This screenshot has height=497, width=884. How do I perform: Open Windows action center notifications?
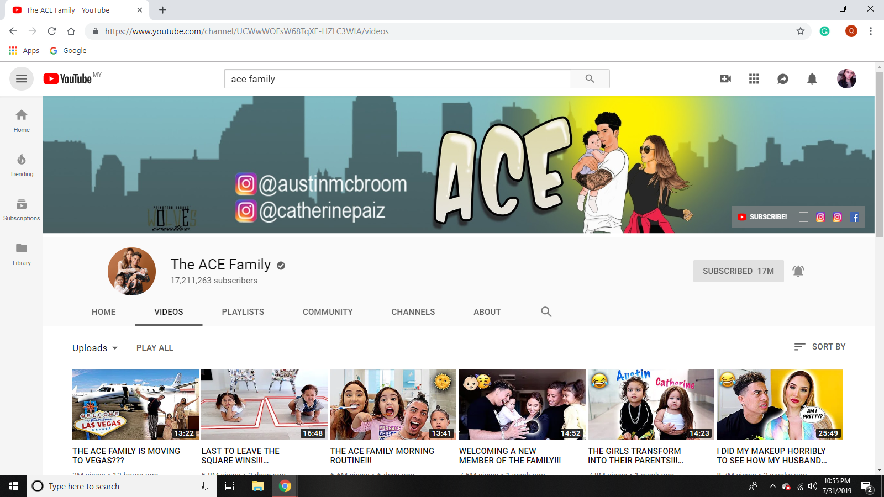pos(867,487)
